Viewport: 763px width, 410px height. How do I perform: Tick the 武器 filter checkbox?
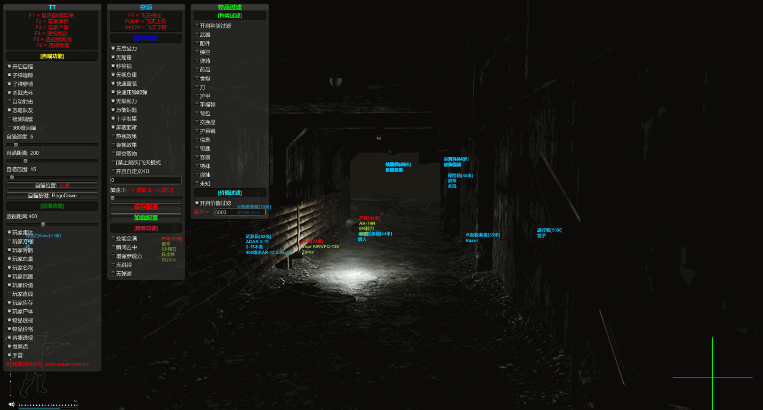pyautogui.click(x=196, y=35)
